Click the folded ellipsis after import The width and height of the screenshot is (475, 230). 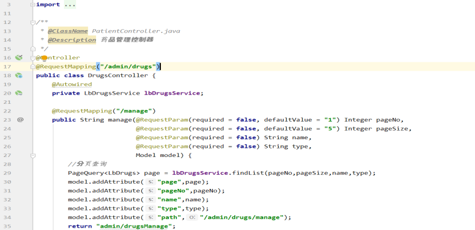pyautogui.click(x=70, y=5)
